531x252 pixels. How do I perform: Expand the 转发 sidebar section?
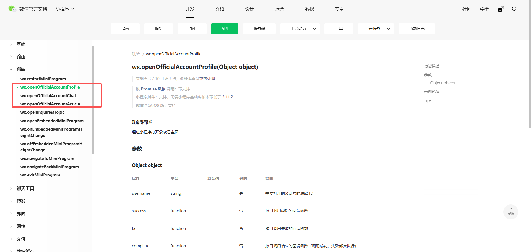coord(21,201)
